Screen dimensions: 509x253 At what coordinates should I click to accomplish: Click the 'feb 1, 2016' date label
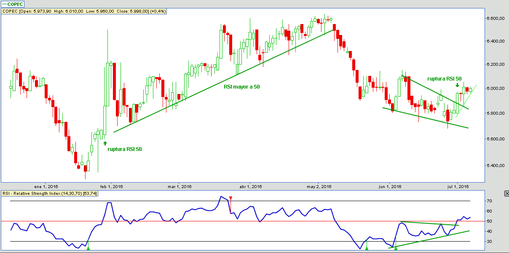tap(111, 186)
